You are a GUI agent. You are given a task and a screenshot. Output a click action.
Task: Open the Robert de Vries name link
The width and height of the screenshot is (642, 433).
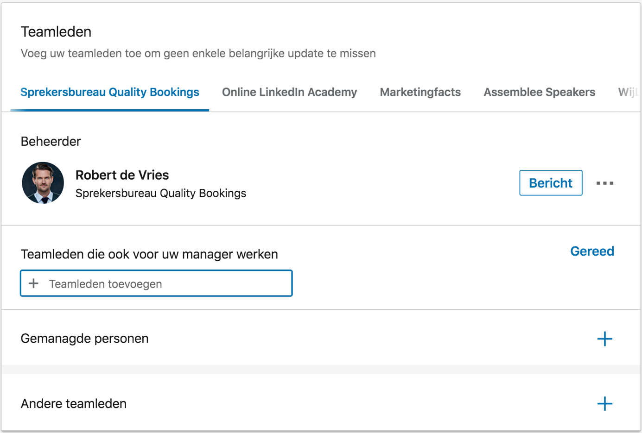click(x=122, y=175)
